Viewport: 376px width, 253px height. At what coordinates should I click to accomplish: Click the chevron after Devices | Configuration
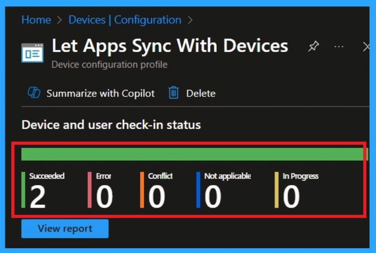tap(190, 20)
